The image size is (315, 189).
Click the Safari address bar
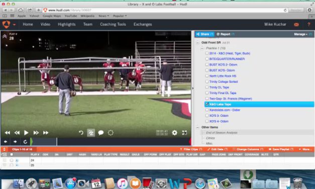165,10
